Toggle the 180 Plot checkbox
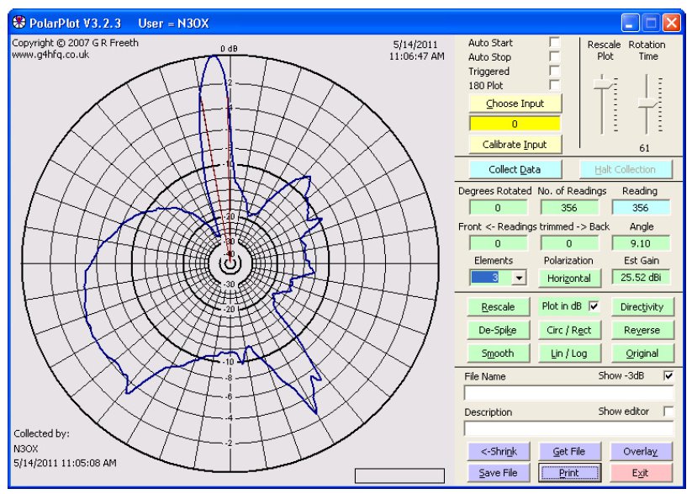 [554, 85]
